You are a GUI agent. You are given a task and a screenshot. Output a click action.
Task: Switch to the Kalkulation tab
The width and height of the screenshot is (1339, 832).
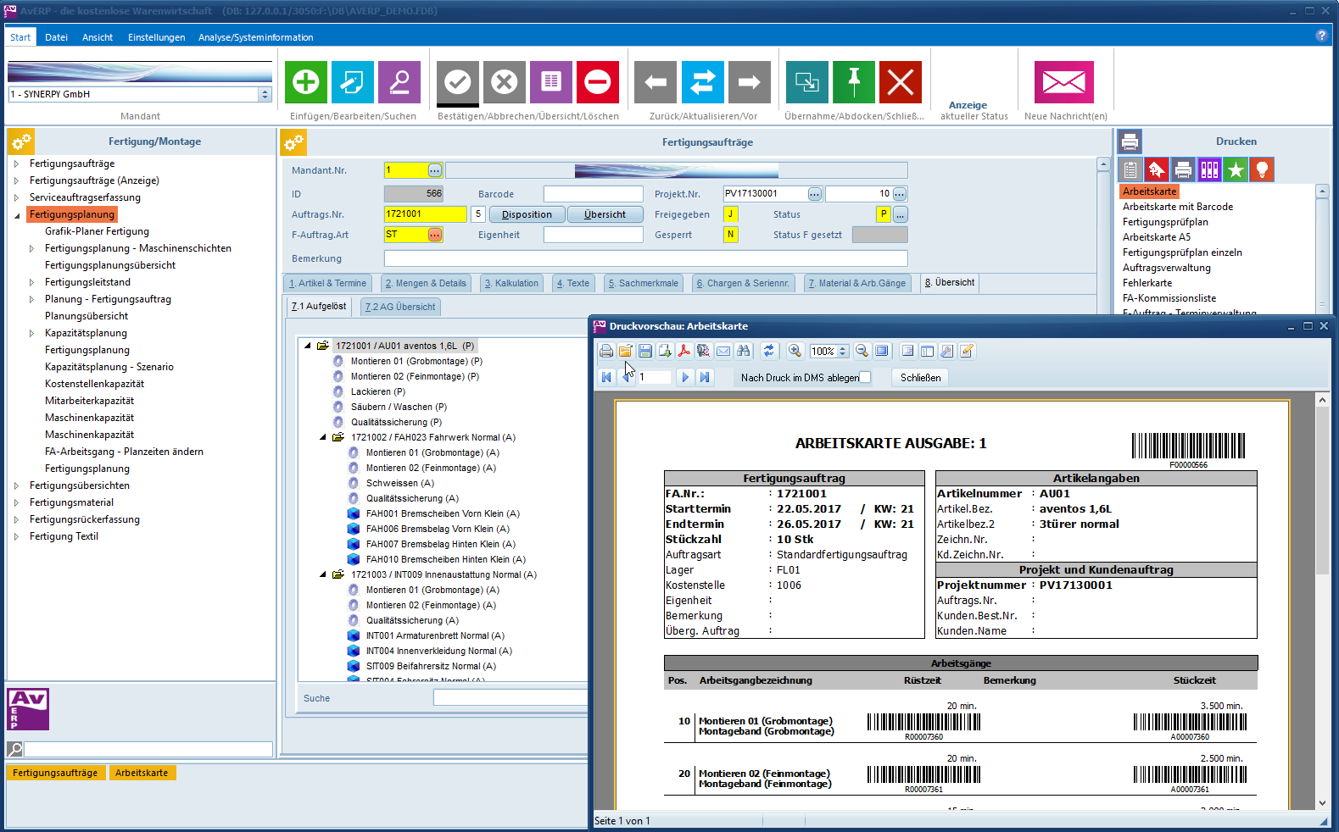click(x=511, y=283)
